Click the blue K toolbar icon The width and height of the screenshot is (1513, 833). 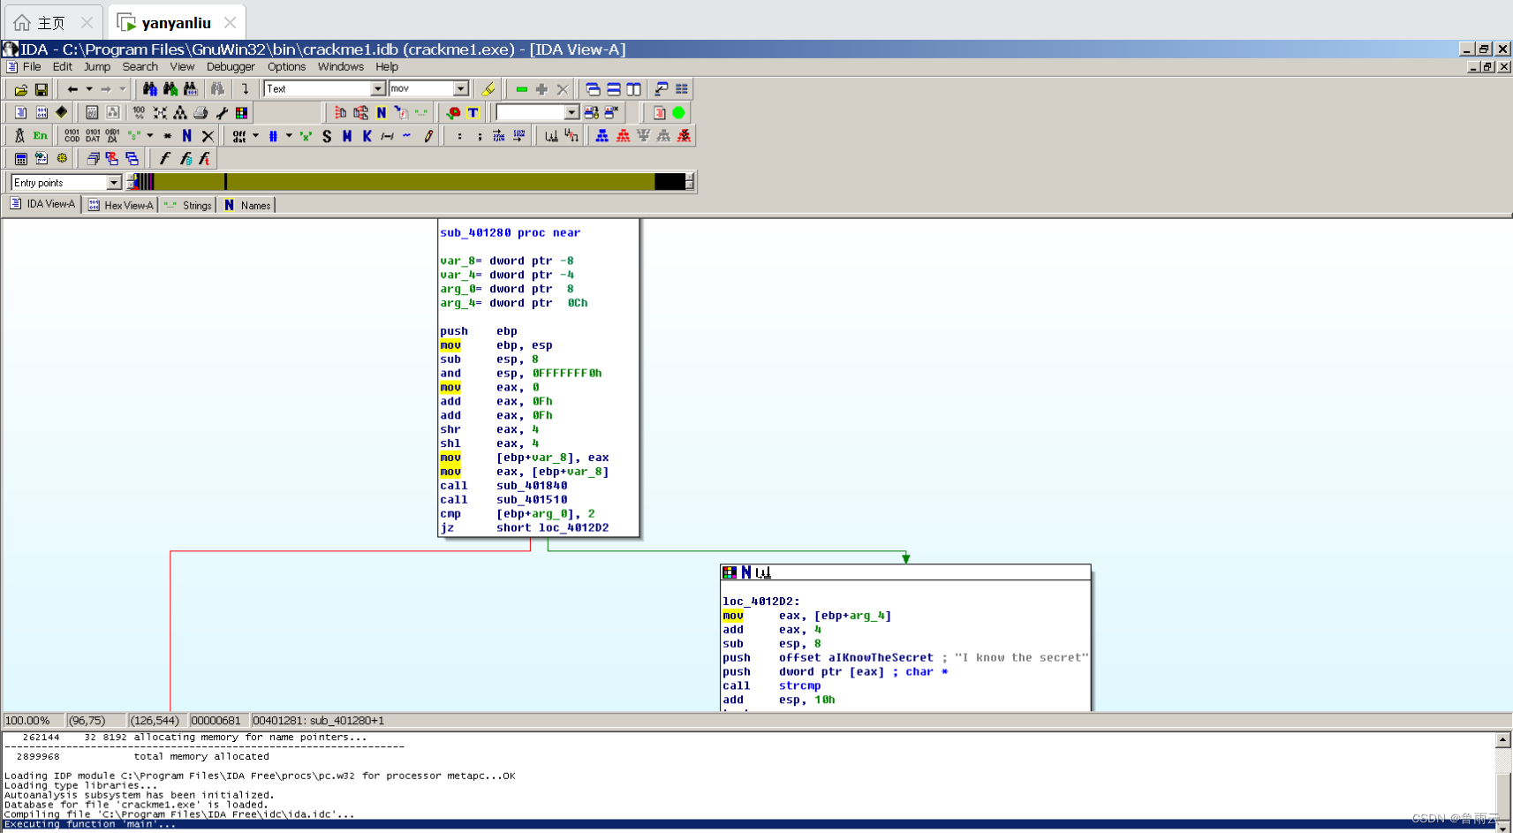tap(367, 136)
